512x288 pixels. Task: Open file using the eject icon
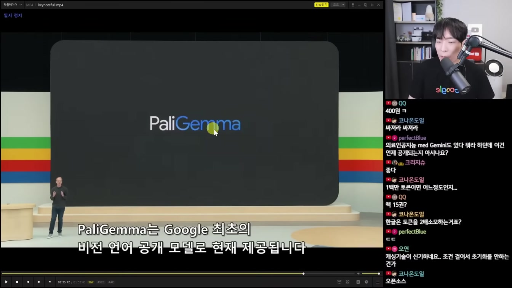[x=50, y=282]
